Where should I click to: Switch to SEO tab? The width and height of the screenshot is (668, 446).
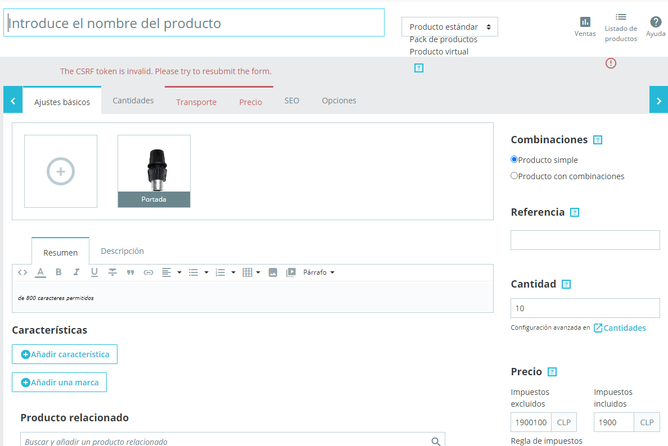(292, 101)
